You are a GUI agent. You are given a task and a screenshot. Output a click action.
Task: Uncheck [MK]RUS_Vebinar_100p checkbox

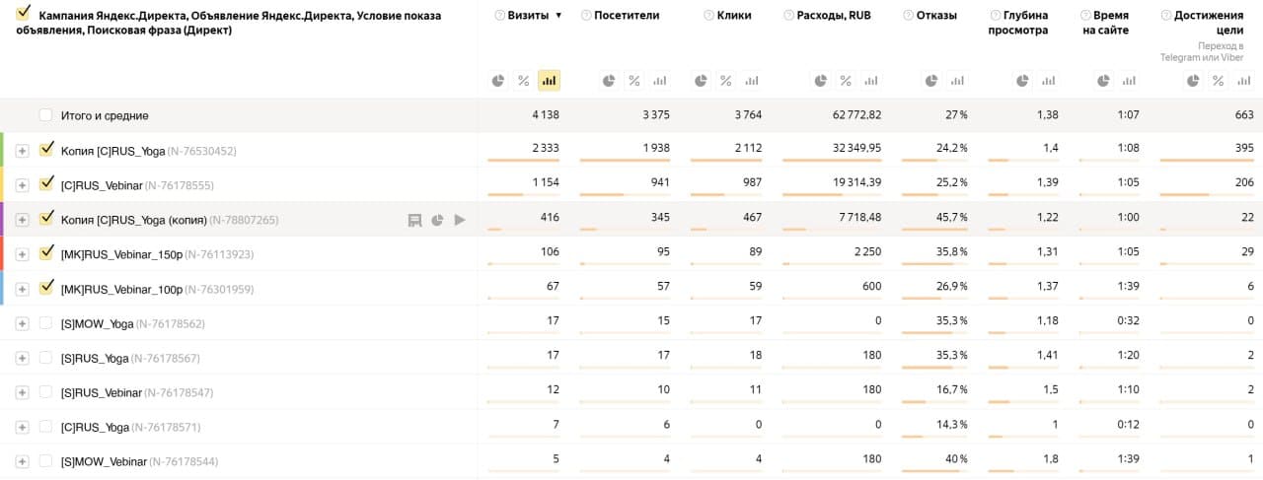45,288
